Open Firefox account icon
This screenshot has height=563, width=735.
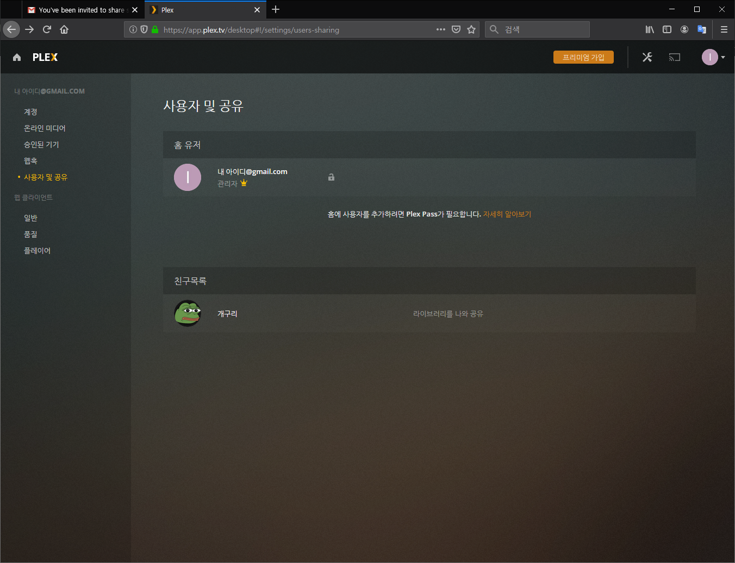684,29
